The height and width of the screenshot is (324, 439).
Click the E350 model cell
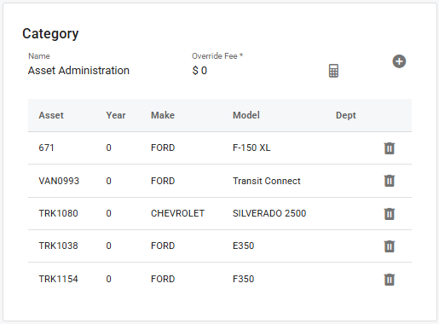[x=243, y=246]
